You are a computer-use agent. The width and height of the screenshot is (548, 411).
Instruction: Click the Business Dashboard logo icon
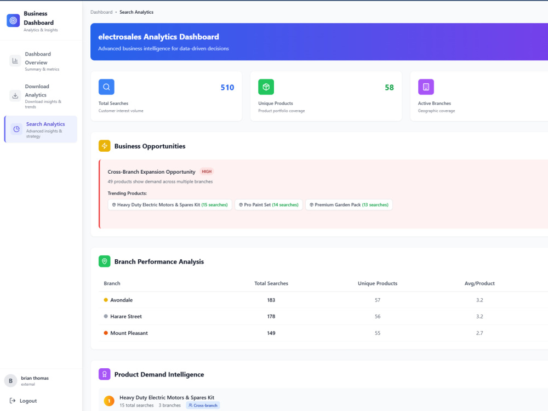coord(13,21)
